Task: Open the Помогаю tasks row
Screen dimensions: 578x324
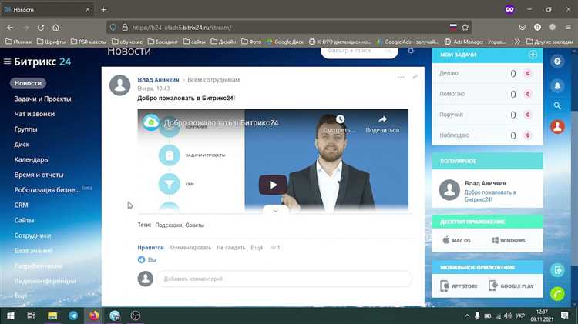Action: pos(487,94)
